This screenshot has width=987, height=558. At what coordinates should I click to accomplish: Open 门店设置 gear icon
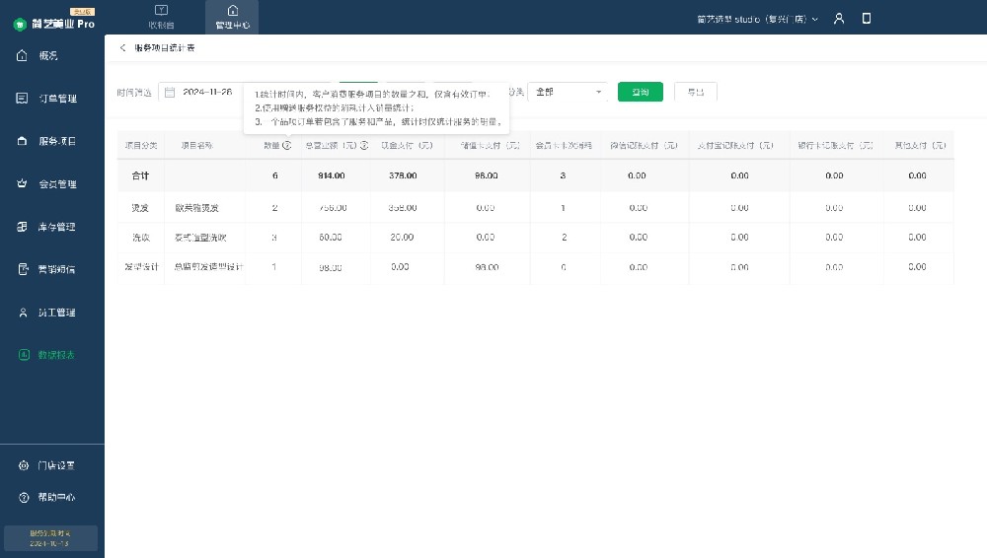pos(23,465)
